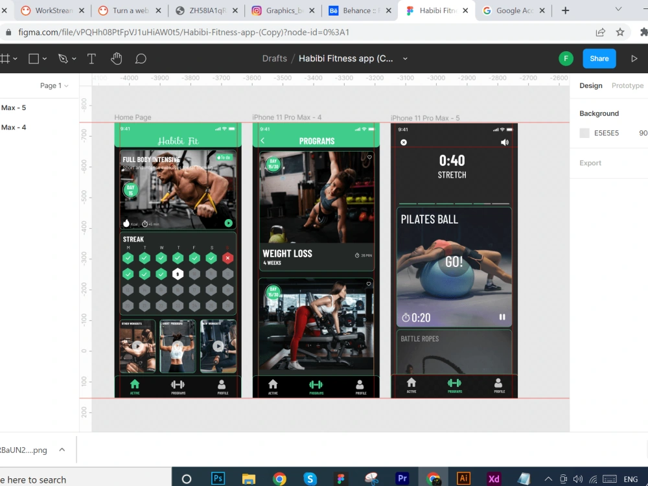Screen dimensions: 648x486
Task: Click the Export section label
Action: (x=590, y=163)
